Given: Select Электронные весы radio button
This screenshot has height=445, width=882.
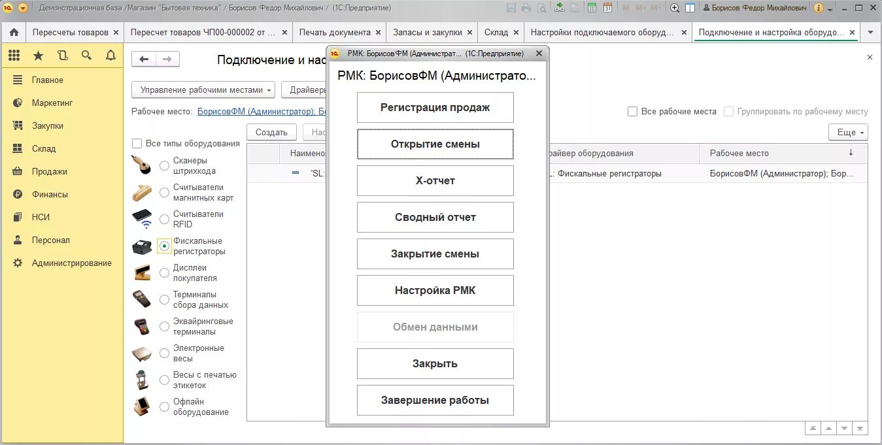Looking at the screenshot, I should 164,353.
